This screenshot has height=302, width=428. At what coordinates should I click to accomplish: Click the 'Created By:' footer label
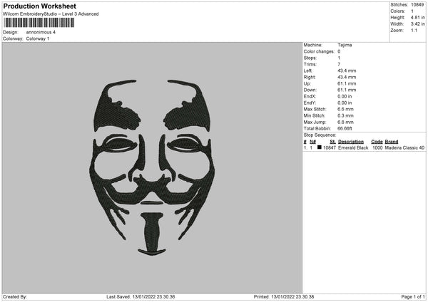point(15,297)
